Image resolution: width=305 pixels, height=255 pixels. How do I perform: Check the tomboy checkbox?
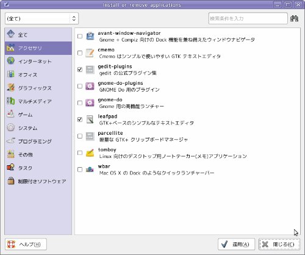click(x=80, y=153)
